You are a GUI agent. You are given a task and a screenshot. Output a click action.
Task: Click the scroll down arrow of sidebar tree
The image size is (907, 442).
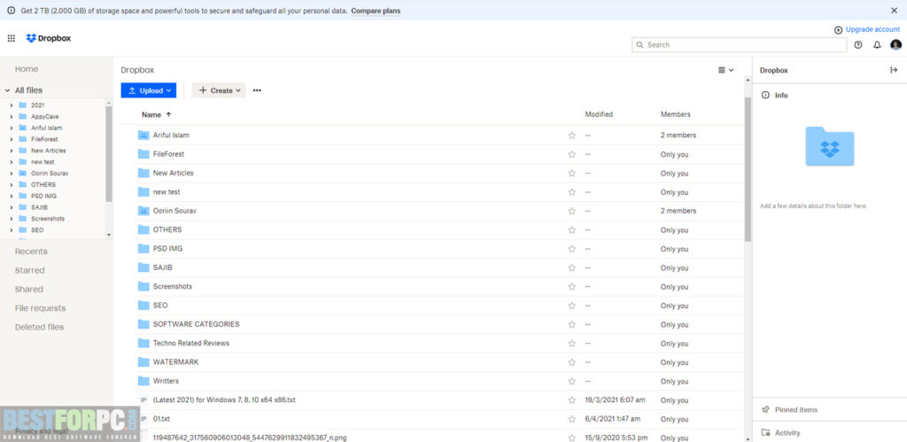(x=109, y=235)
